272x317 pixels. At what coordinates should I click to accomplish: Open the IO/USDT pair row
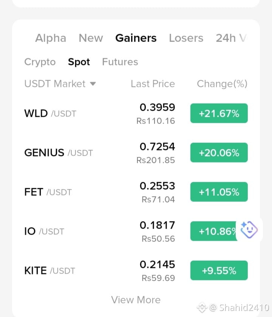click(x=136, y=231)
